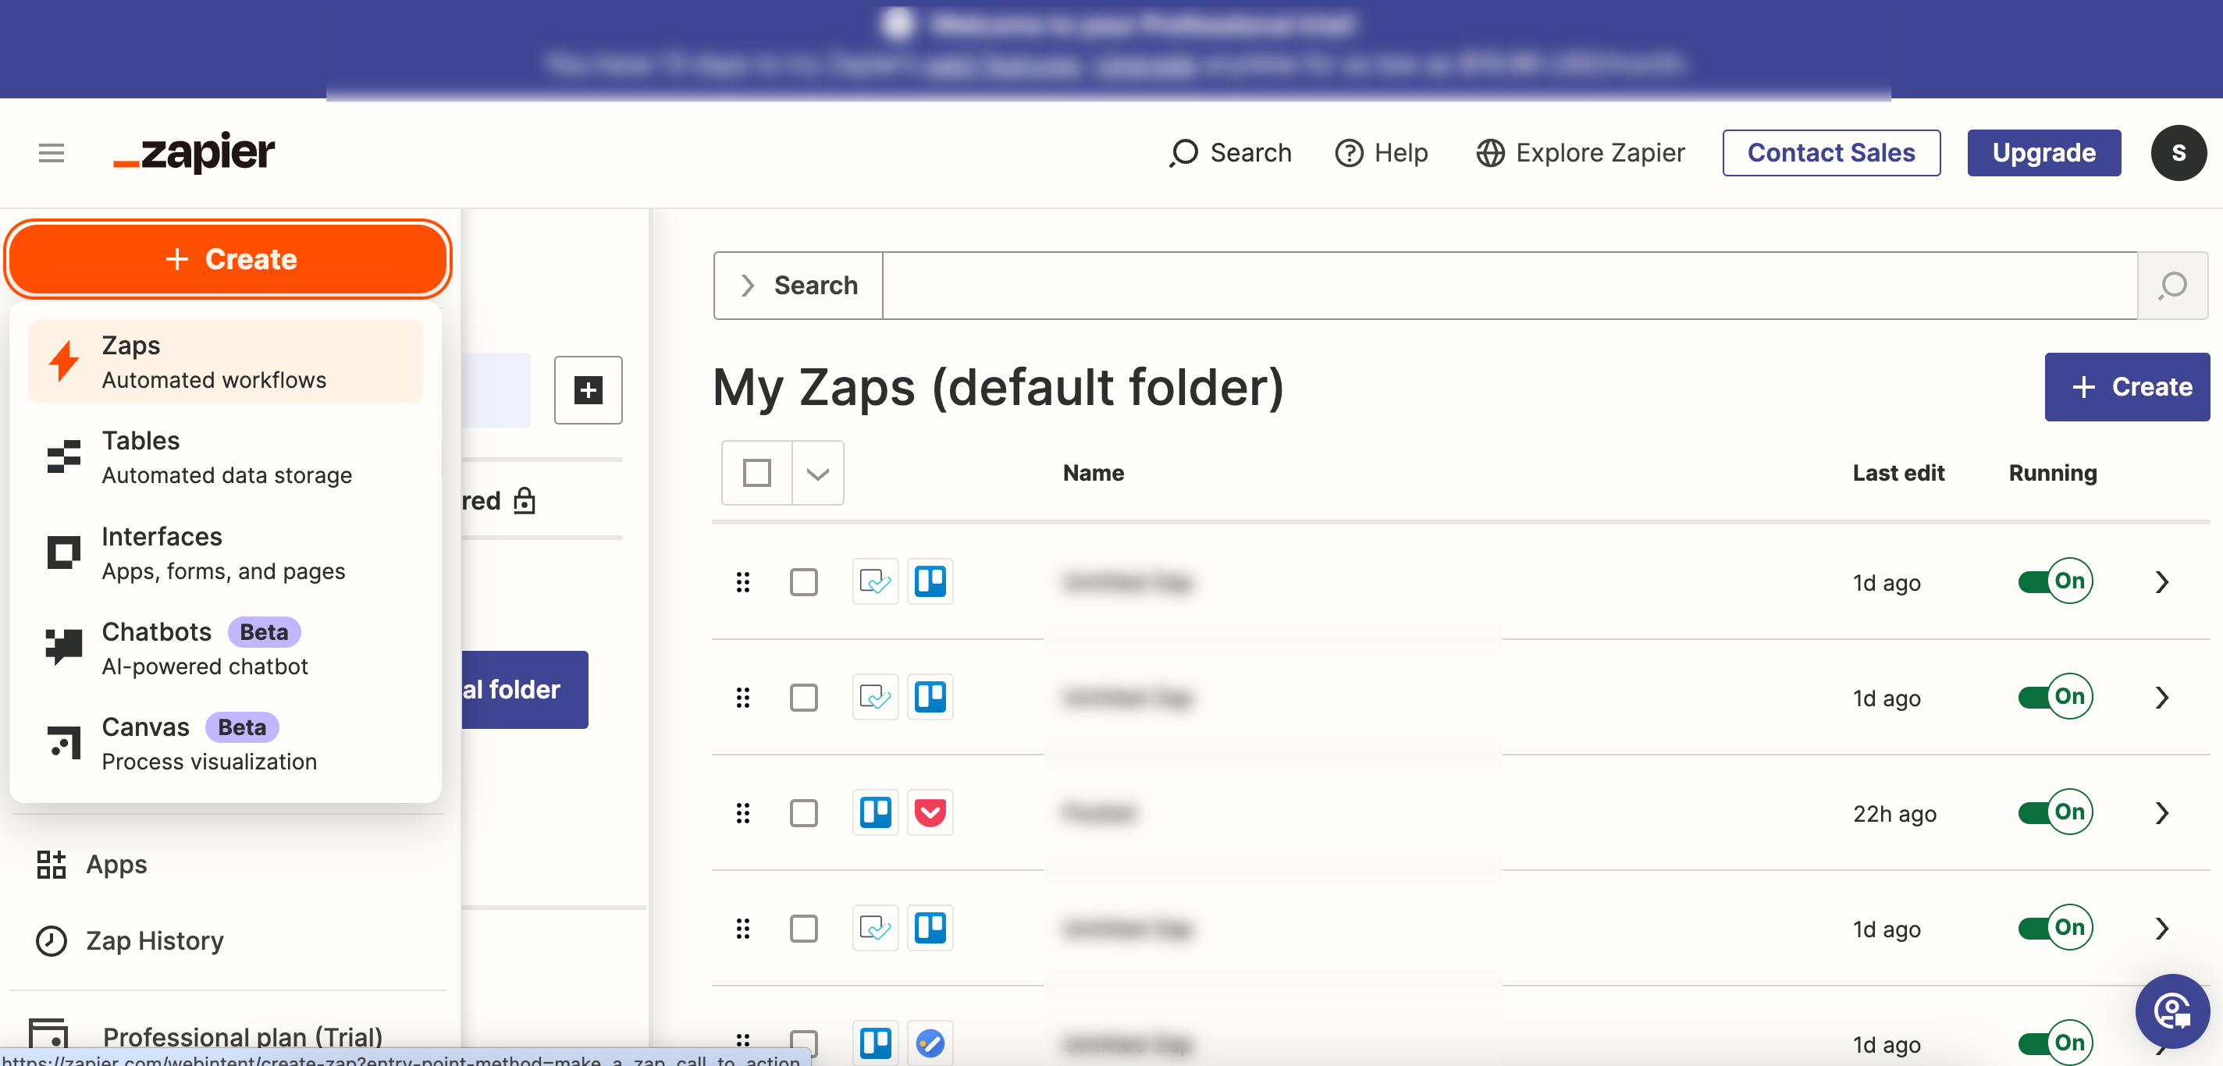Toggle the 22h ago Zap's On switch
The image size is (2223, 1066).
pyautogui.click(x=2054, y=812)
